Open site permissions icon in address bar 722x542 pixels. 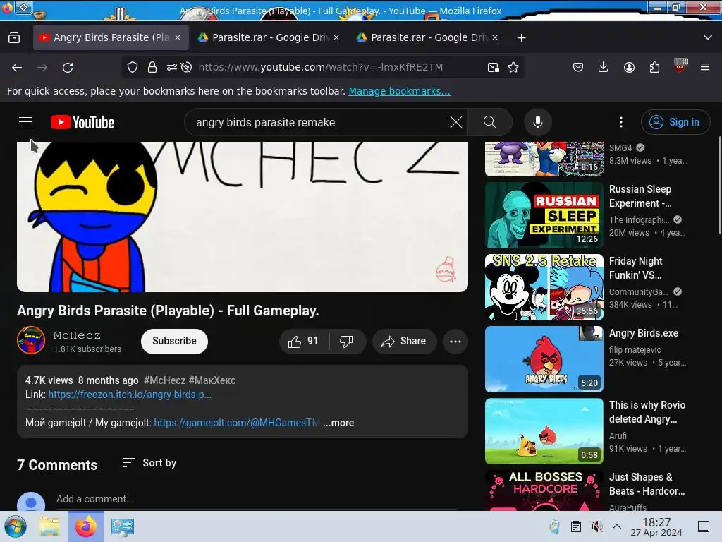pos(172,67)
